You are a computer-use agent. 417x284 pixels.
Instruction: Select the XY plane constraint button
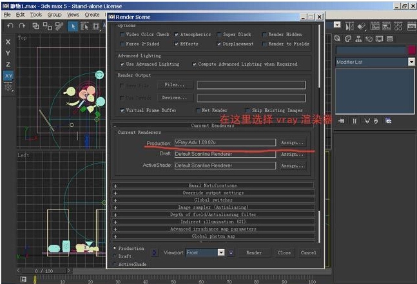8,76
